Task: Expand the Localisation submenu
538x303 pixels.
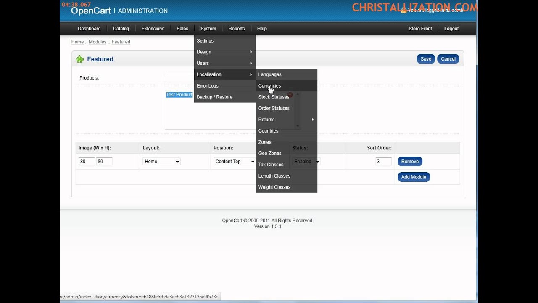Action: [225, 74]
